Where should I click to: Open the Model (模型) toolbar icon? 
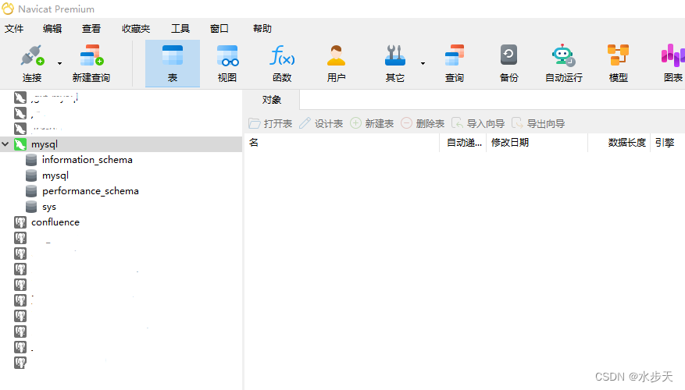pyautogui.click(x=618, y=56)
